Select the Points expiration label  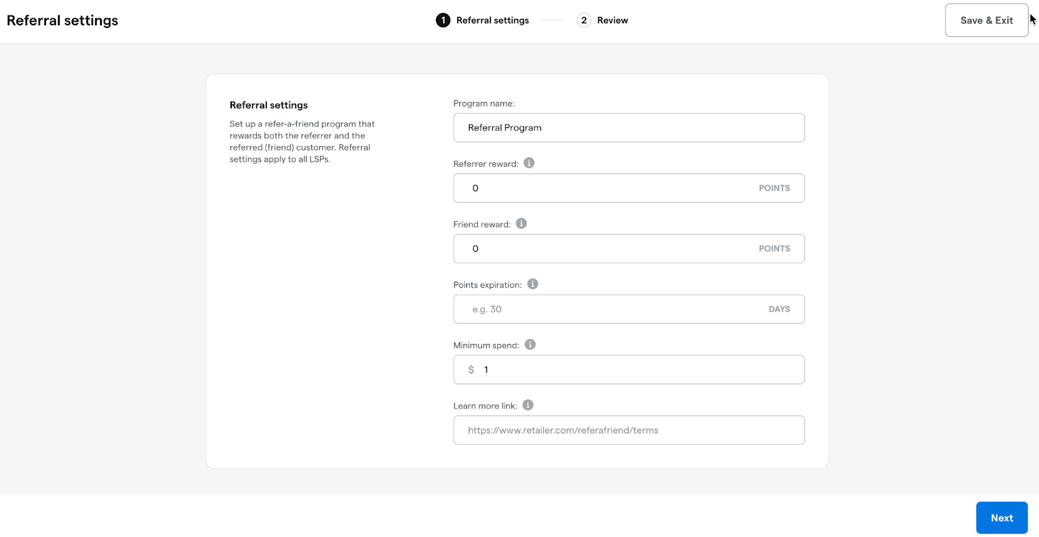click(x=488, y=284)
